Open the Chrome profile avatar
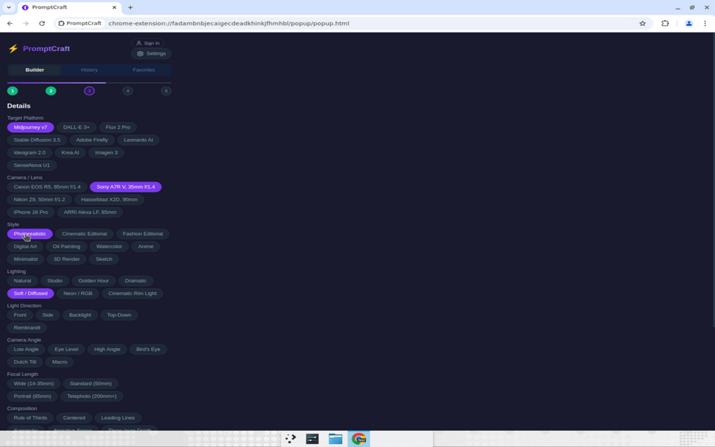This screenshot has height=447, width=715. coord(689,23)
